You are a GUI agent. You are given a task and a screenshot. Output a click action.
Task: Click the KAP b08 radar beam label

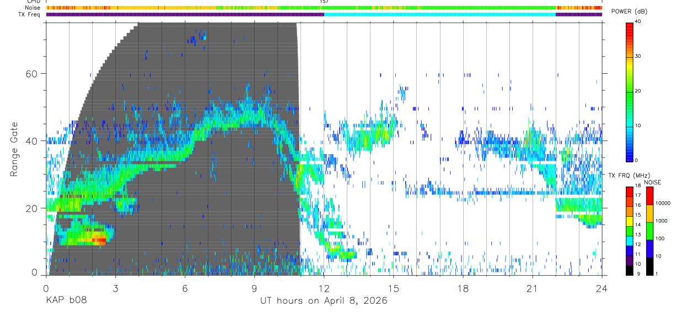point(66,301)
